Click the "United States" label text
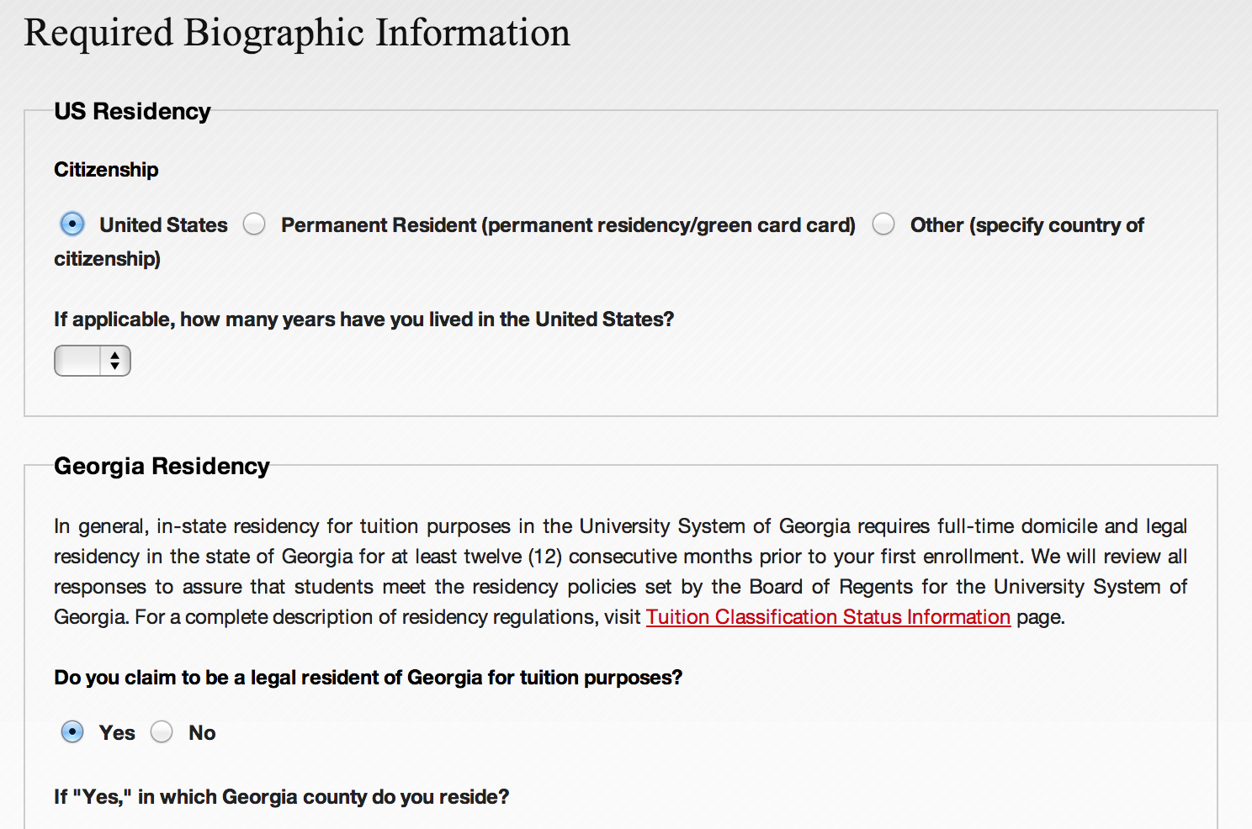Viewport: 1252px width, 829px height. 163,225
